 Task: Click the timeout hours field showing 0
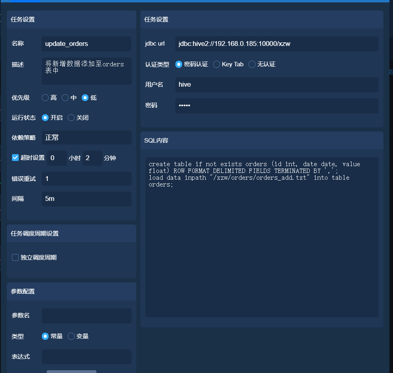coord(57,158)
